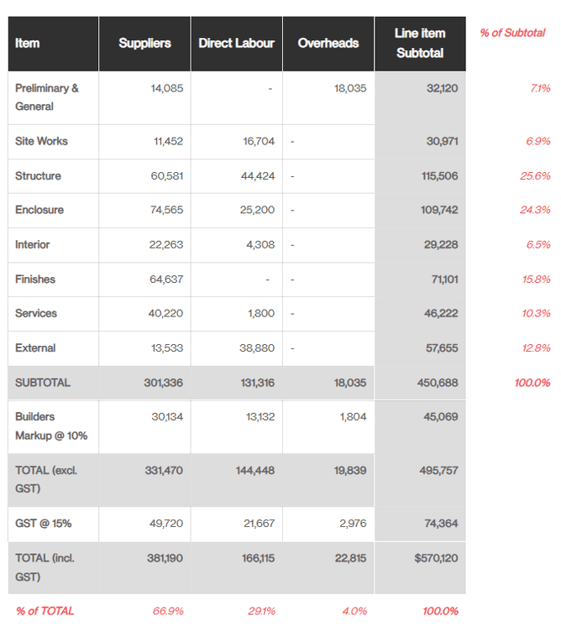Click the 450,688 subtotal cell
Image resolution: width=561 pixels, height=637 pixels.
click(438, 382)
